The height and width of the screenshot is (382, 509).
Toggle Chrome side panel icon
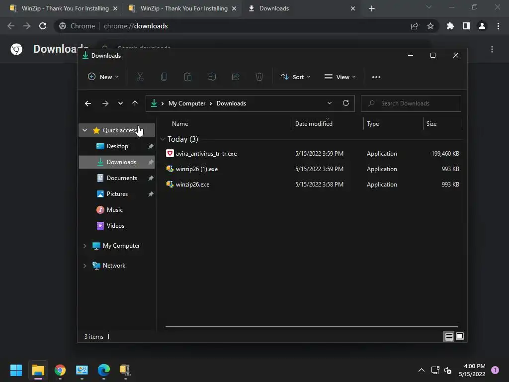click(466, 26)
